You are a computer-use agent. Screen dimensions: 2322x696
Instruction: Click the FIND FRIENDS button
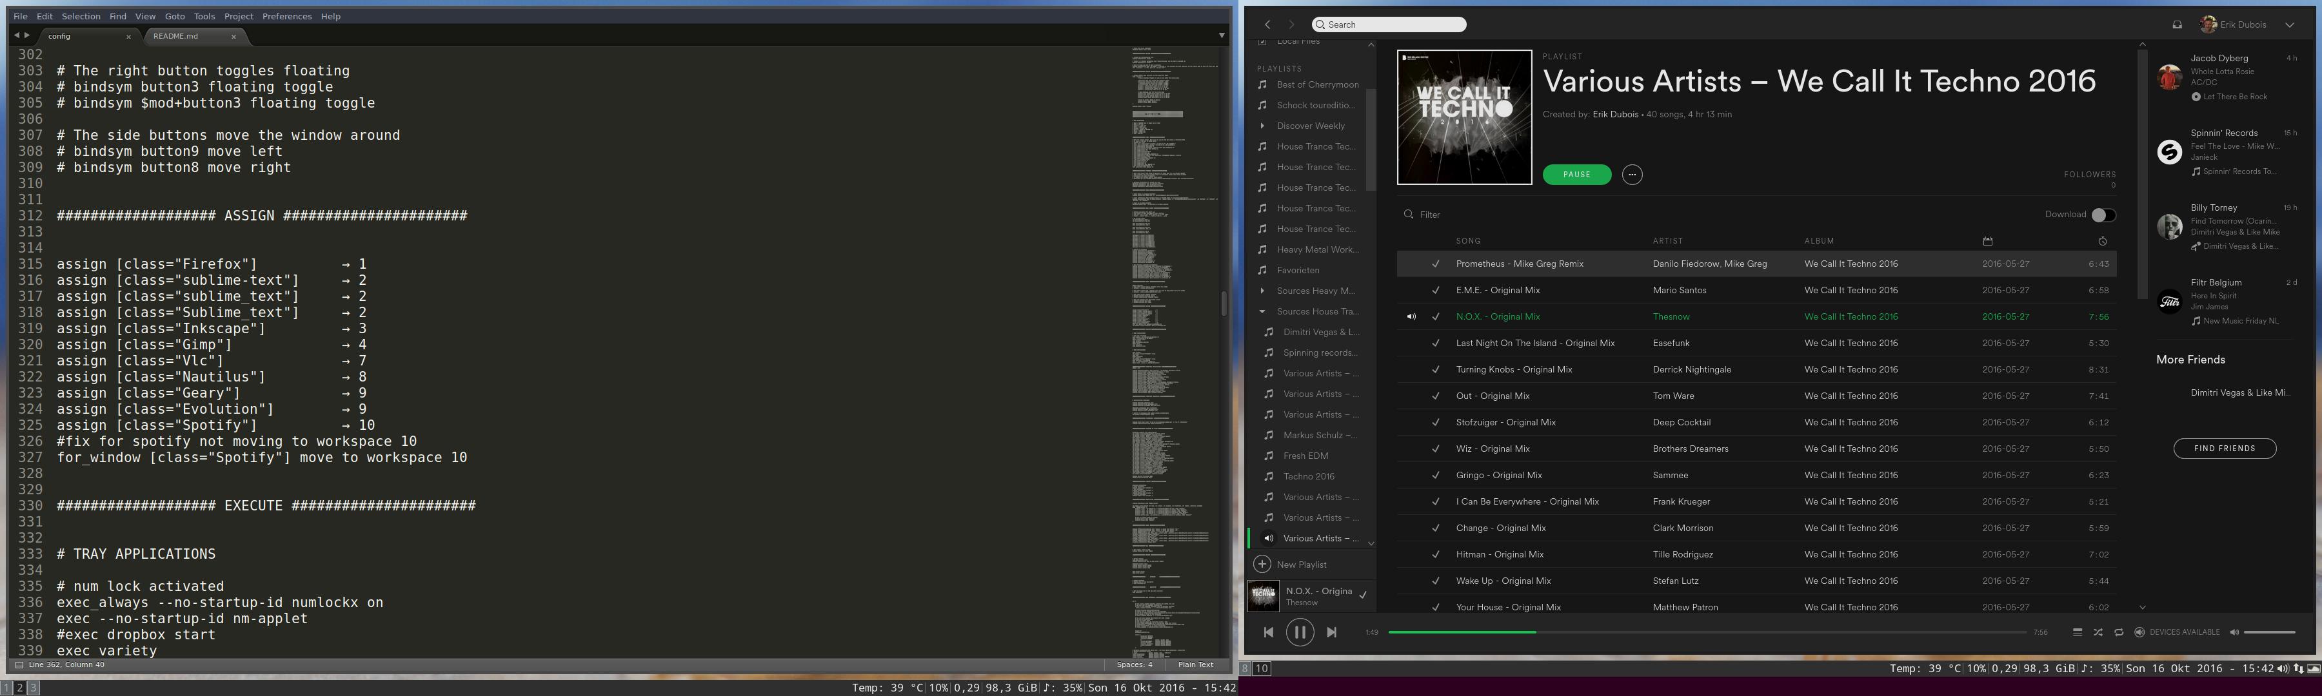(x=2225, y=449)
